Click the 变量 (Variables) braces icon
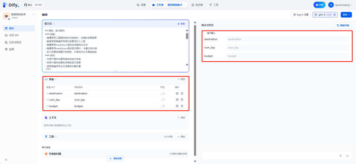The height and width of the screenshot is (164, 356). [x=46, y=79]
